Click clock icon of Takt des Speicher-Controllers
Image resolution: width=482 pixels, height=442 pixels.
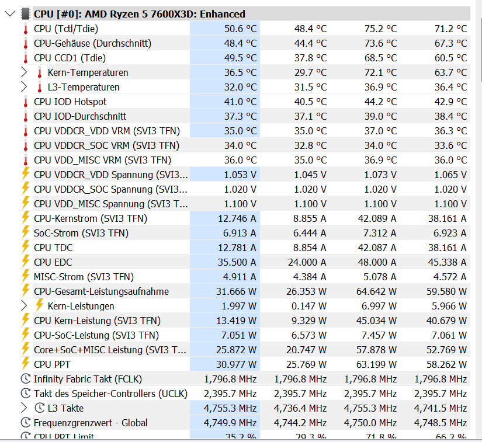pyautogui.click(x=26, y=393)
